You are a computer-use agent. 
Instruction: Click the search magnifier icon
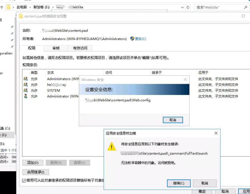point(245,7)
